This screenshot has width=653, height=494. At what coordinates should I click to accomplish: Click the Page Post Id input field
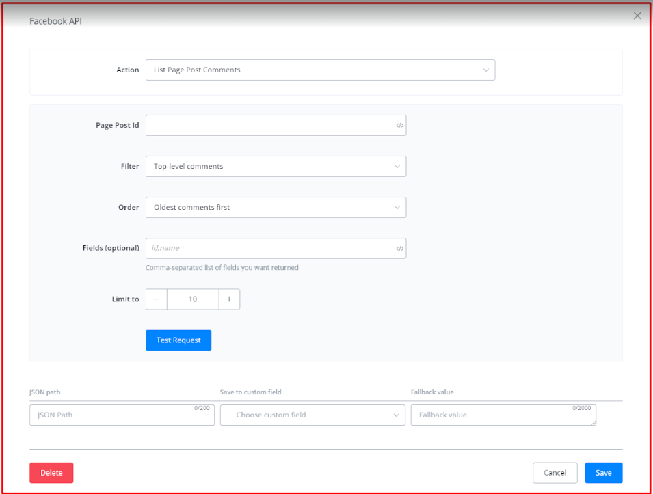point(270,126)
